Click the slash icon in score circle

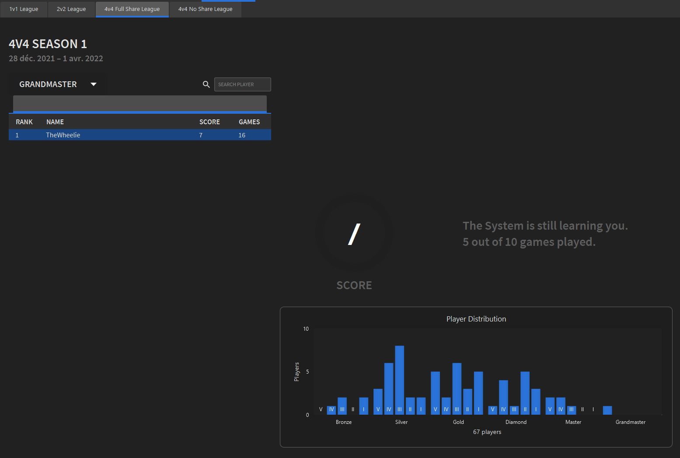coord(354,234)
